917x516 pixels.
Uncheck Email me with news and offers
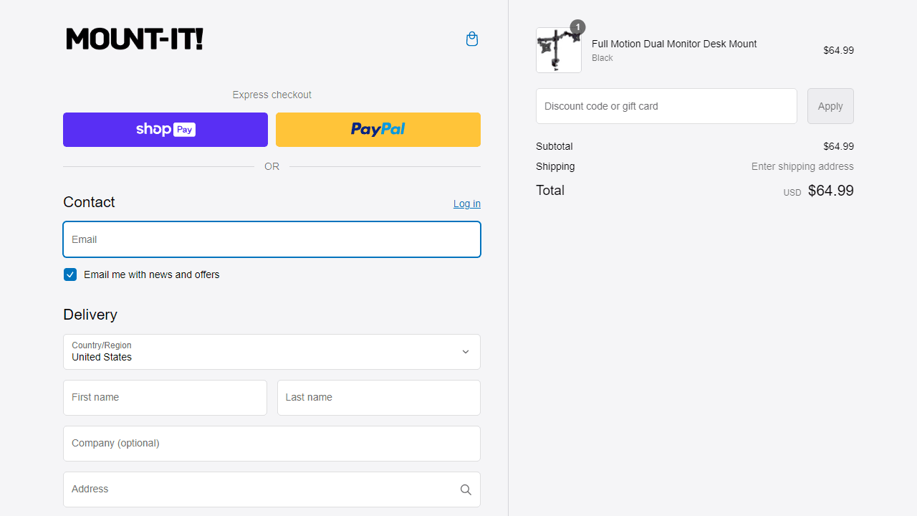(x=70, y=274)
